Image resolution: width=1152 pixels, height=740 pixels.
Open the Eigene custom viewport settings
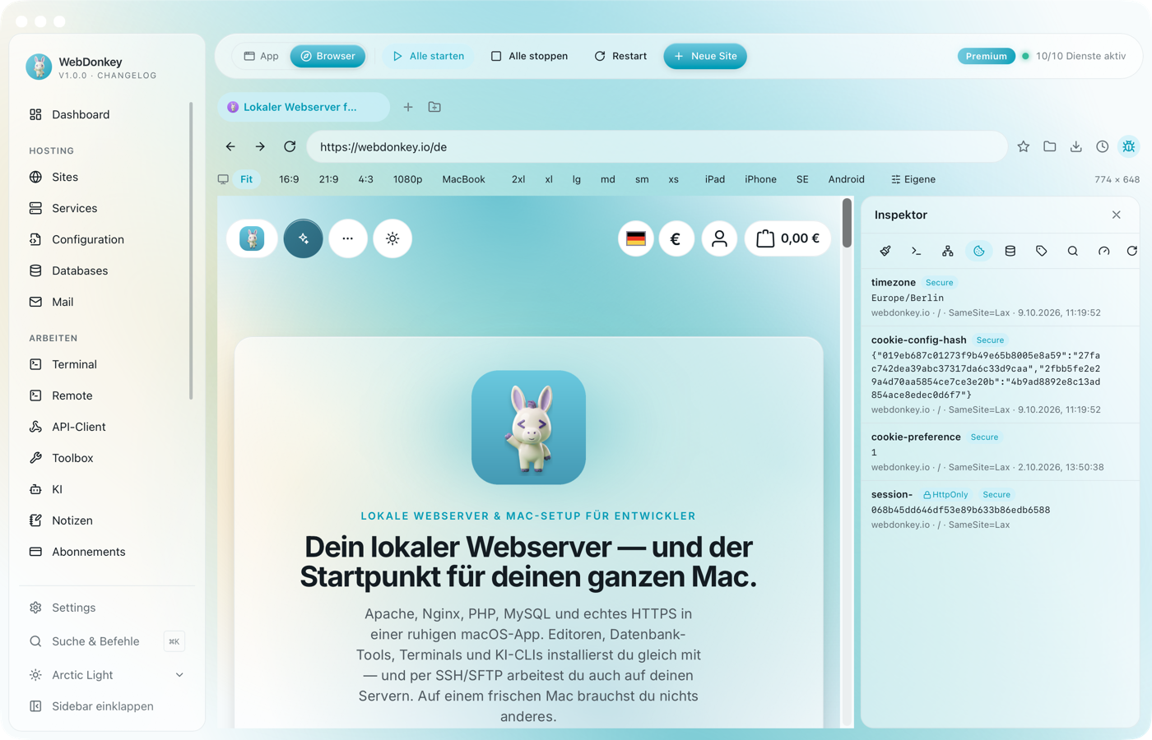point(913,179)
